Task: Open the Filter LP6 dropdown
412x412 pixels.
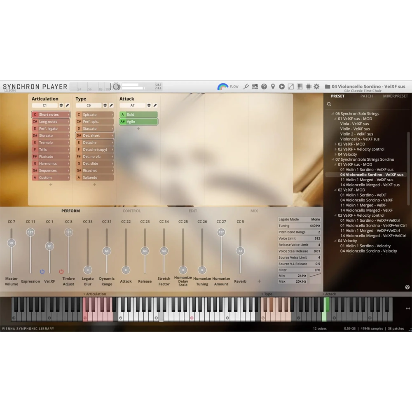Action: point(299,270)
